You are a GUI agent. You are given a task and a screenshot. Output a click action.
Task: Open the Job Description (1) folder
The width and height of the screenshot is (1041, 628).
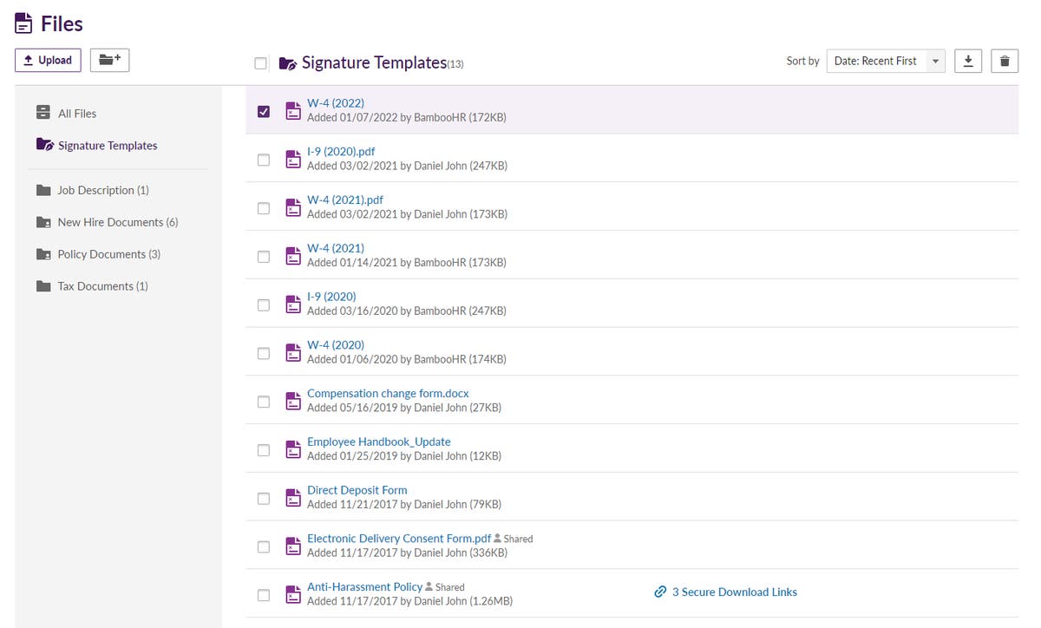[x=103, y=190]
